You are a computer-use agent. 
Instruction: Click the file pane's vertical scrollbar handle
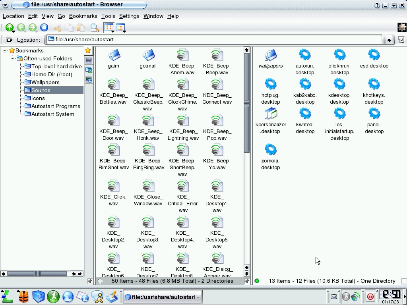pos(246,127)
